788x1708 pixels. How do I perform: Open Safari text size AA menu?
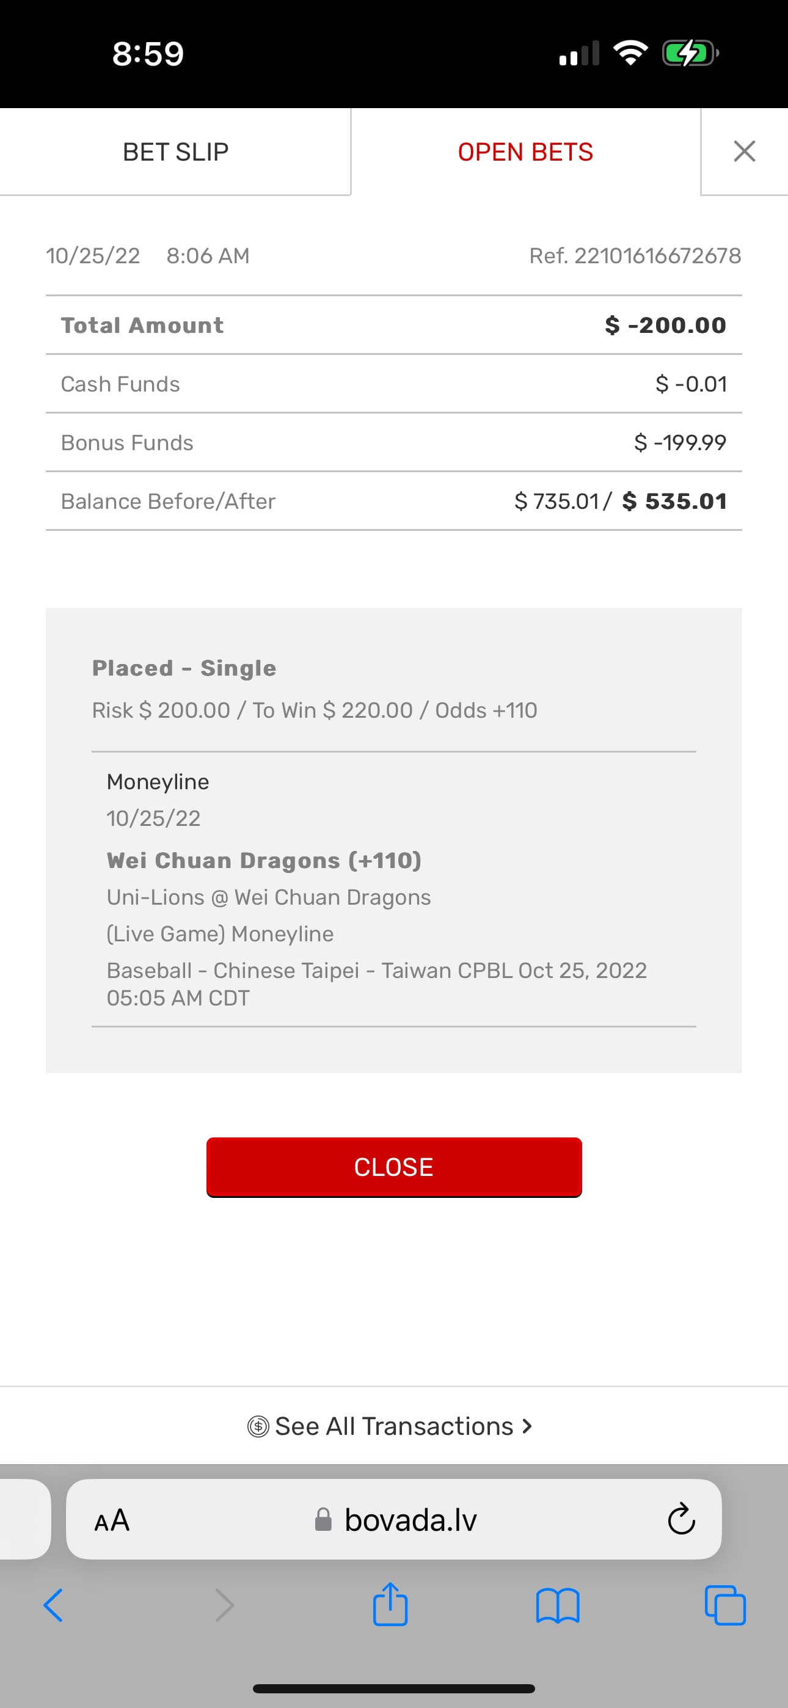111,1520
